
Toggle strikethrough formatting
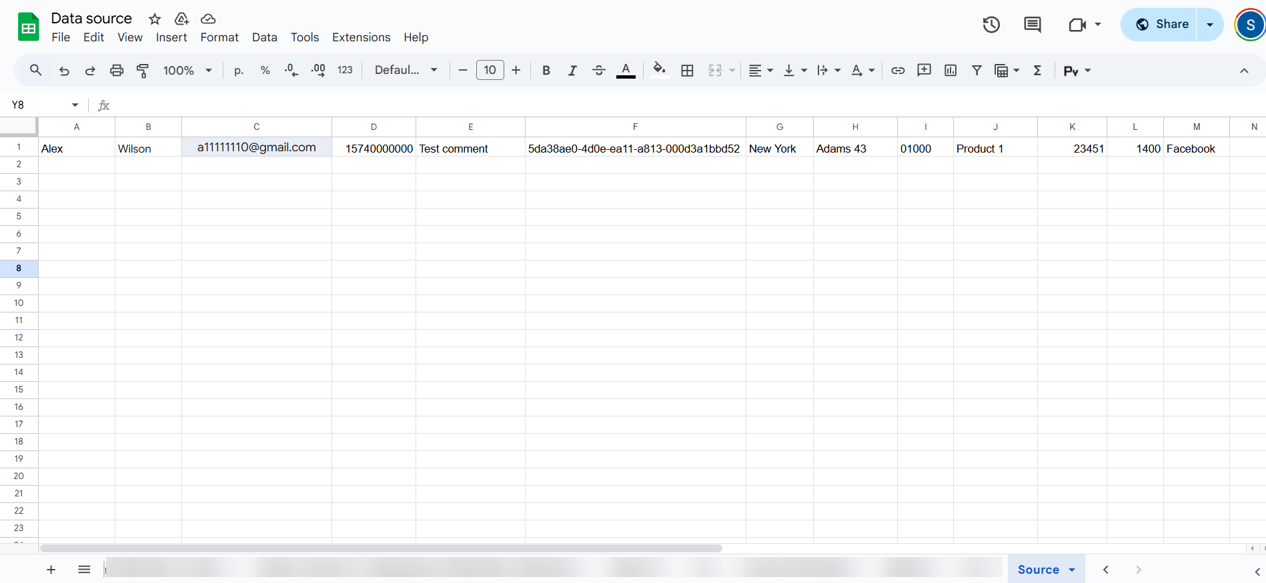point(599,71)
